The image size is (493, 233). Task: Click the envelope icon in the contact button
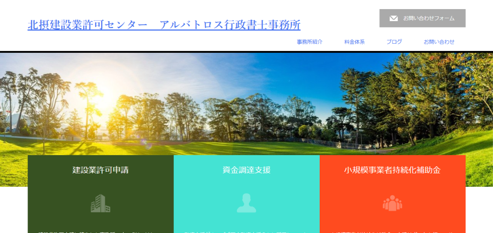(393, 18)
